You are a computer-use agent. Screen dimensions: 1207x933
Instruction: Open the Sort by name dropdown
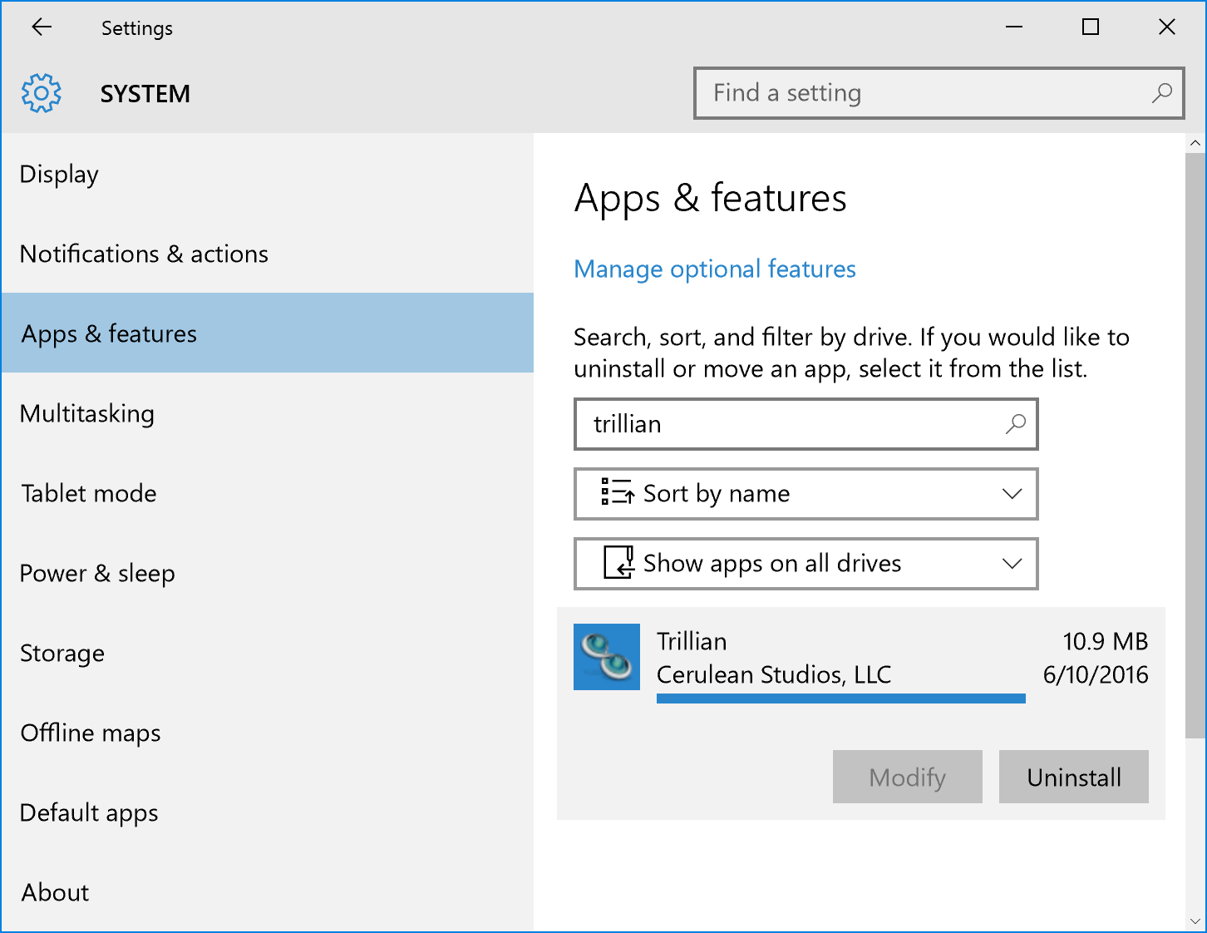(x=805, y=494)
